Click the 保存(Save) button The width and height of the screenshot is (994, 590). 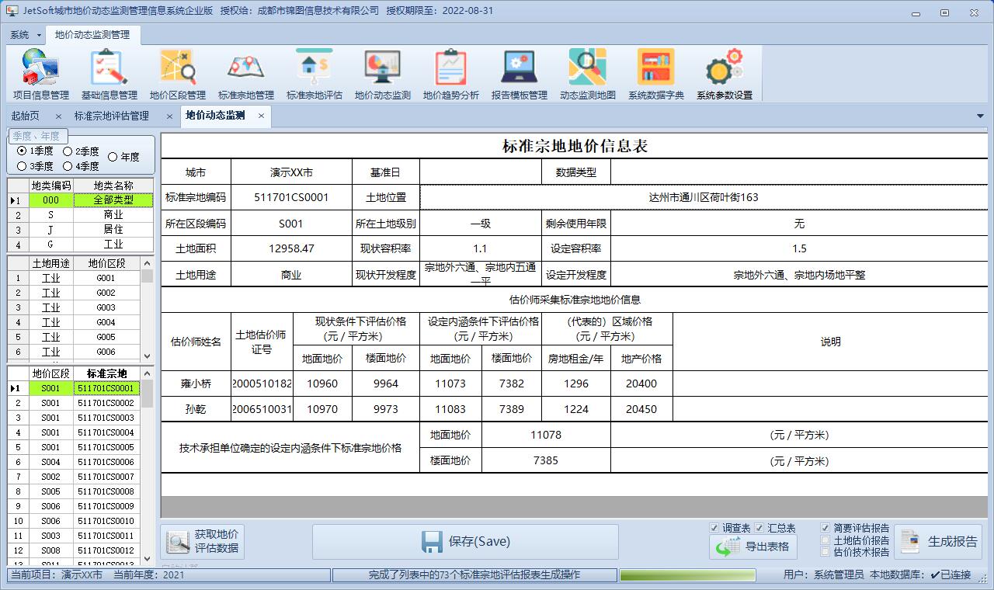[x=465, y=542]
